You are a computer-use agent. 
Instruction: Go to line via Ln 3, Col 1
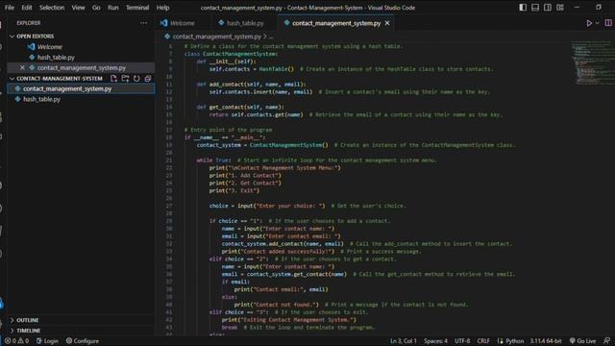click(x=404, y=341)
